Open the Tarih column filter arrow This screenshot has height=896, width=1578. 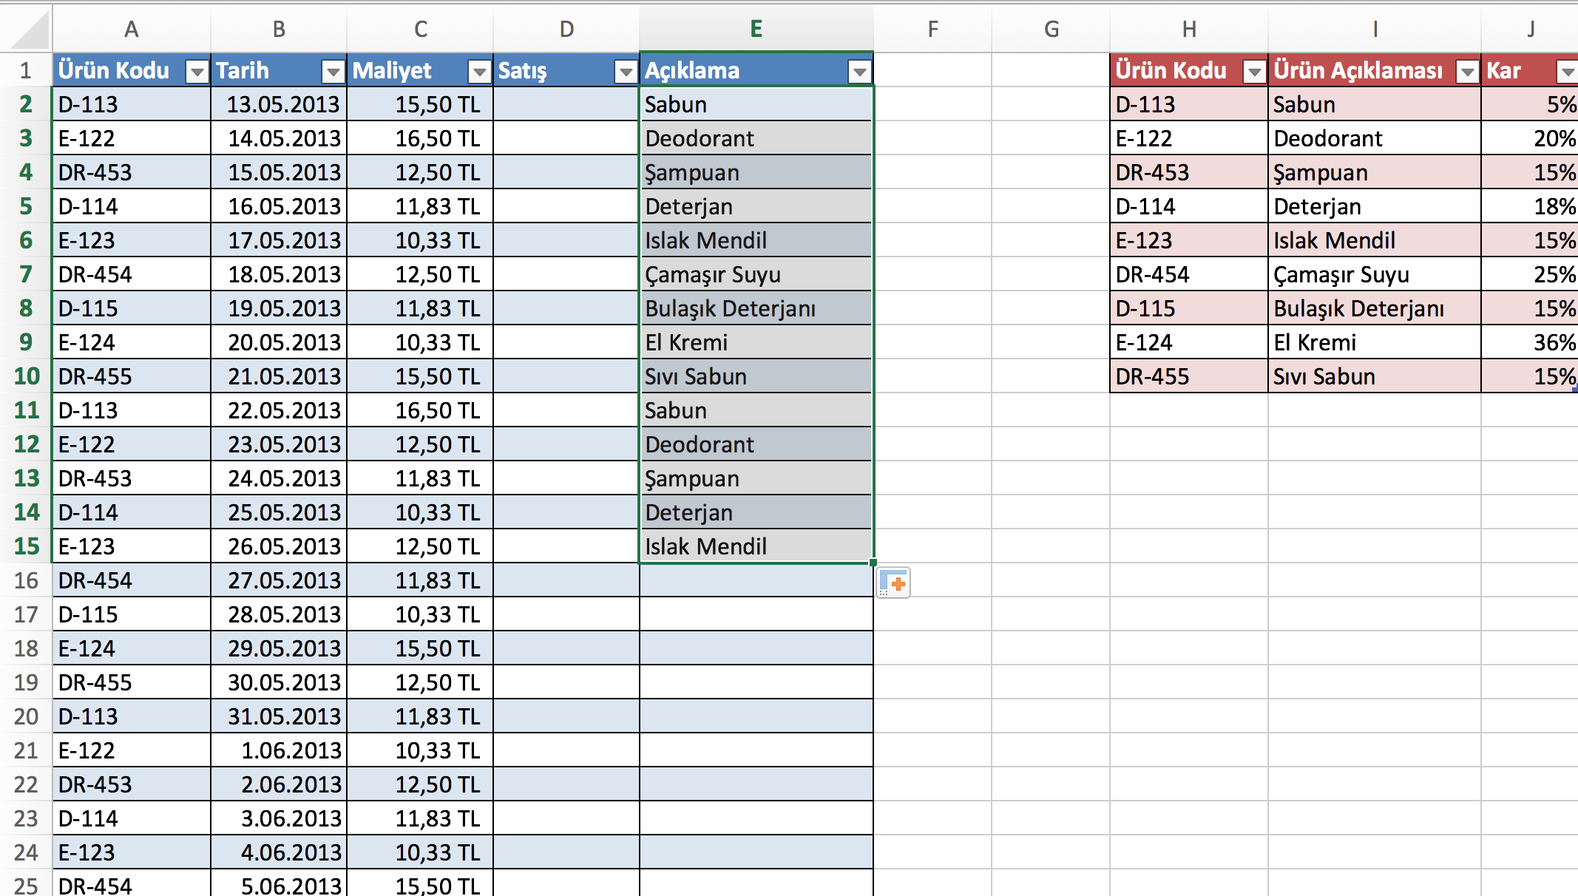[333, 72]
